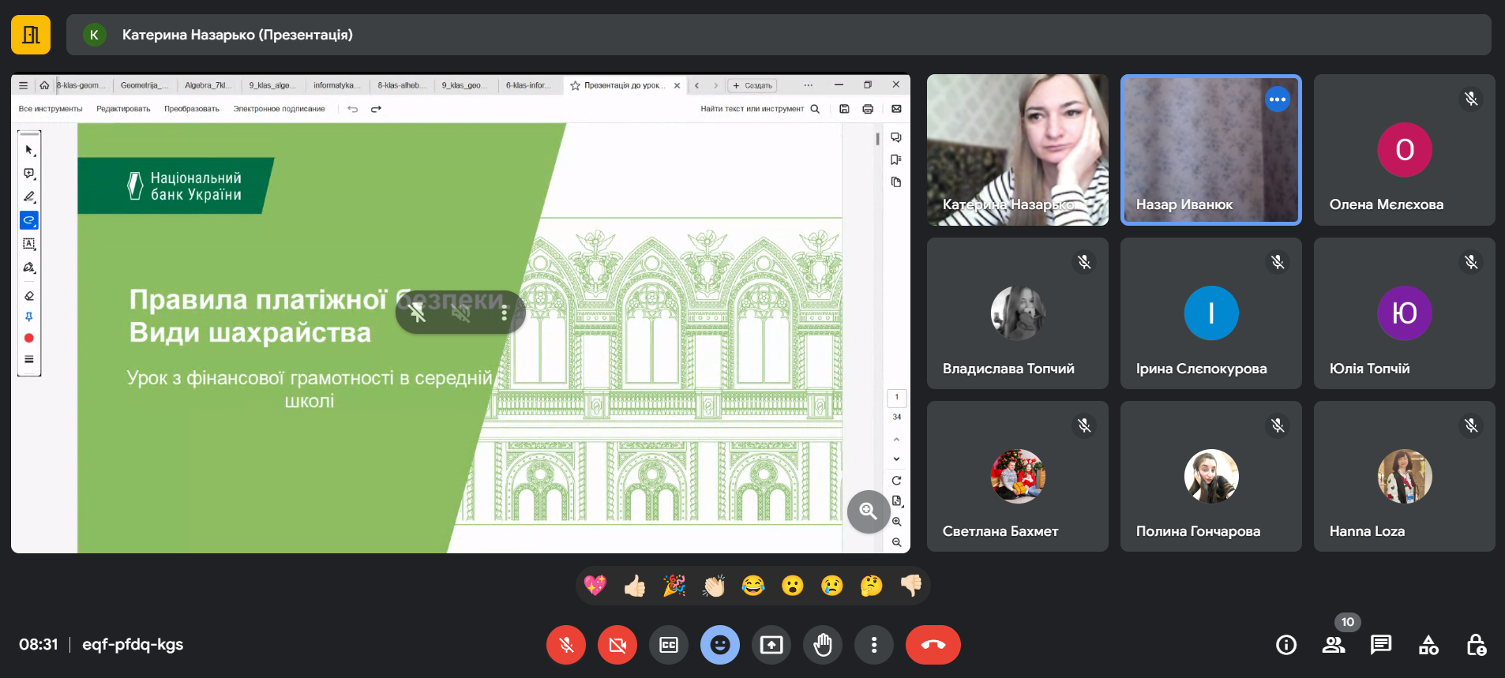Screen dimensions: 1505x678
Task: Open meeting details info icon
Action: (x=1286, y=645)
